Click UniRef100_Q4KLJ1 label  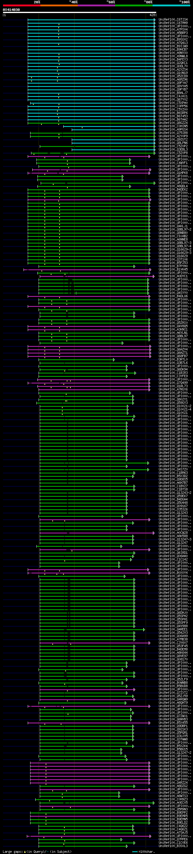tap(173, 226)
